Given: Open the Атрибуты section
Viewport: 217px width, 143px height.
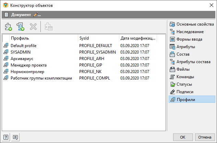Looking at the screenshot, I should [182, 47].
